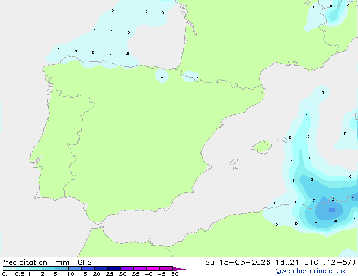Viewport: 358px width, 276px height.
Task: Click the legend label '50'
Action: click(174, 274)
